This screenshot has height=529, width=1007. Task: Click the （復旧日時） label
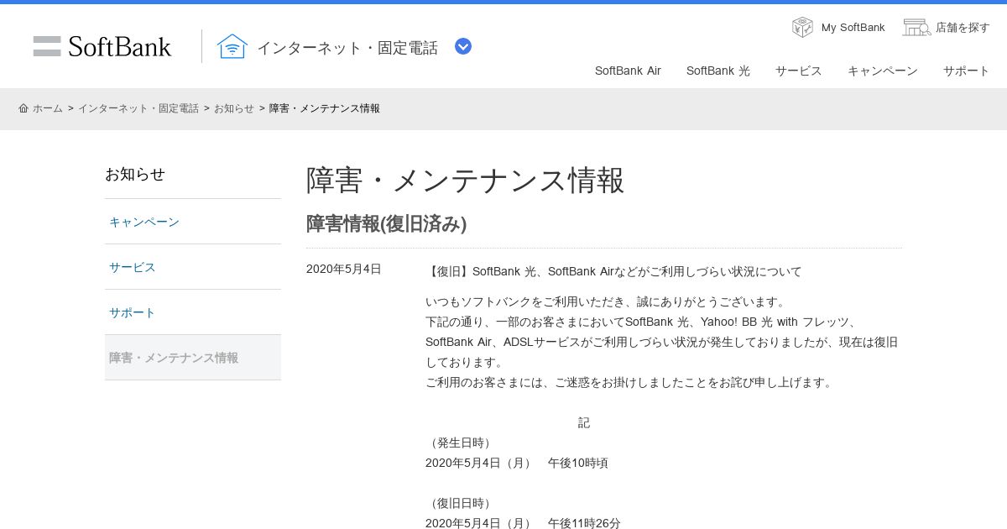(461, 503)
